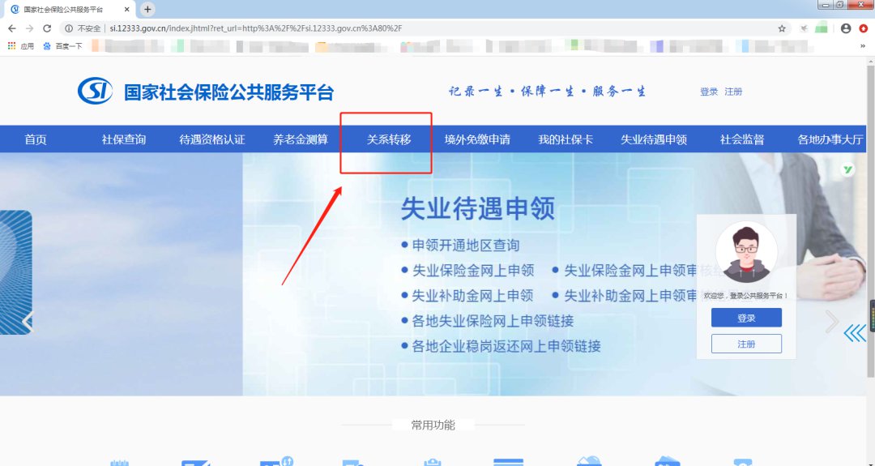Open 各地办事大厅 navigation item
The height and width of the screenshot is (466, 875).
[x=830, y=139]
